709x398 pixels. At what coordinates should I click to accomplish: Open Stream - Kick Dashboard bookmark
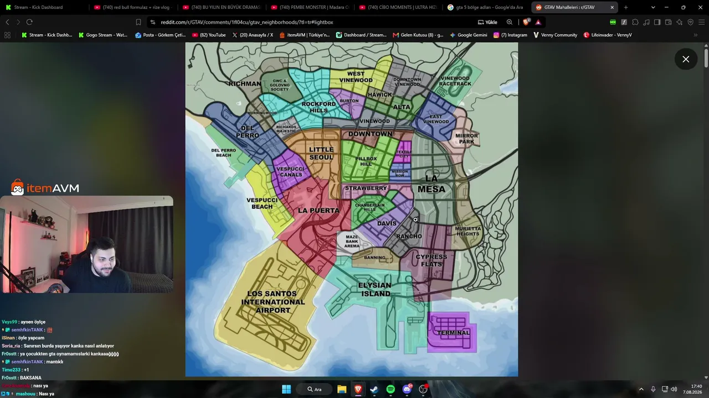pyautogui.click(x=47, y=35)
